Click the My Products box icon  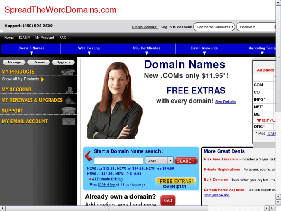68,72
